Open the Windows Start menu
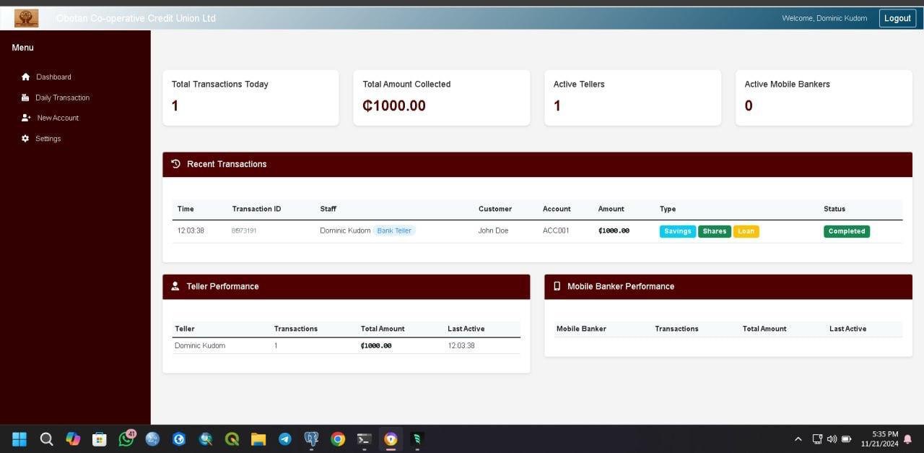The height and width of the screenshot is (453, 924). coord(19,439)
